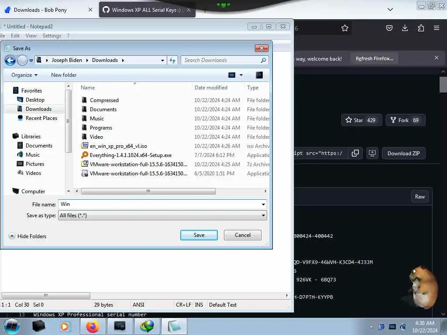
Task: Open the File name dropdown arrow
Action: [263, 204]
